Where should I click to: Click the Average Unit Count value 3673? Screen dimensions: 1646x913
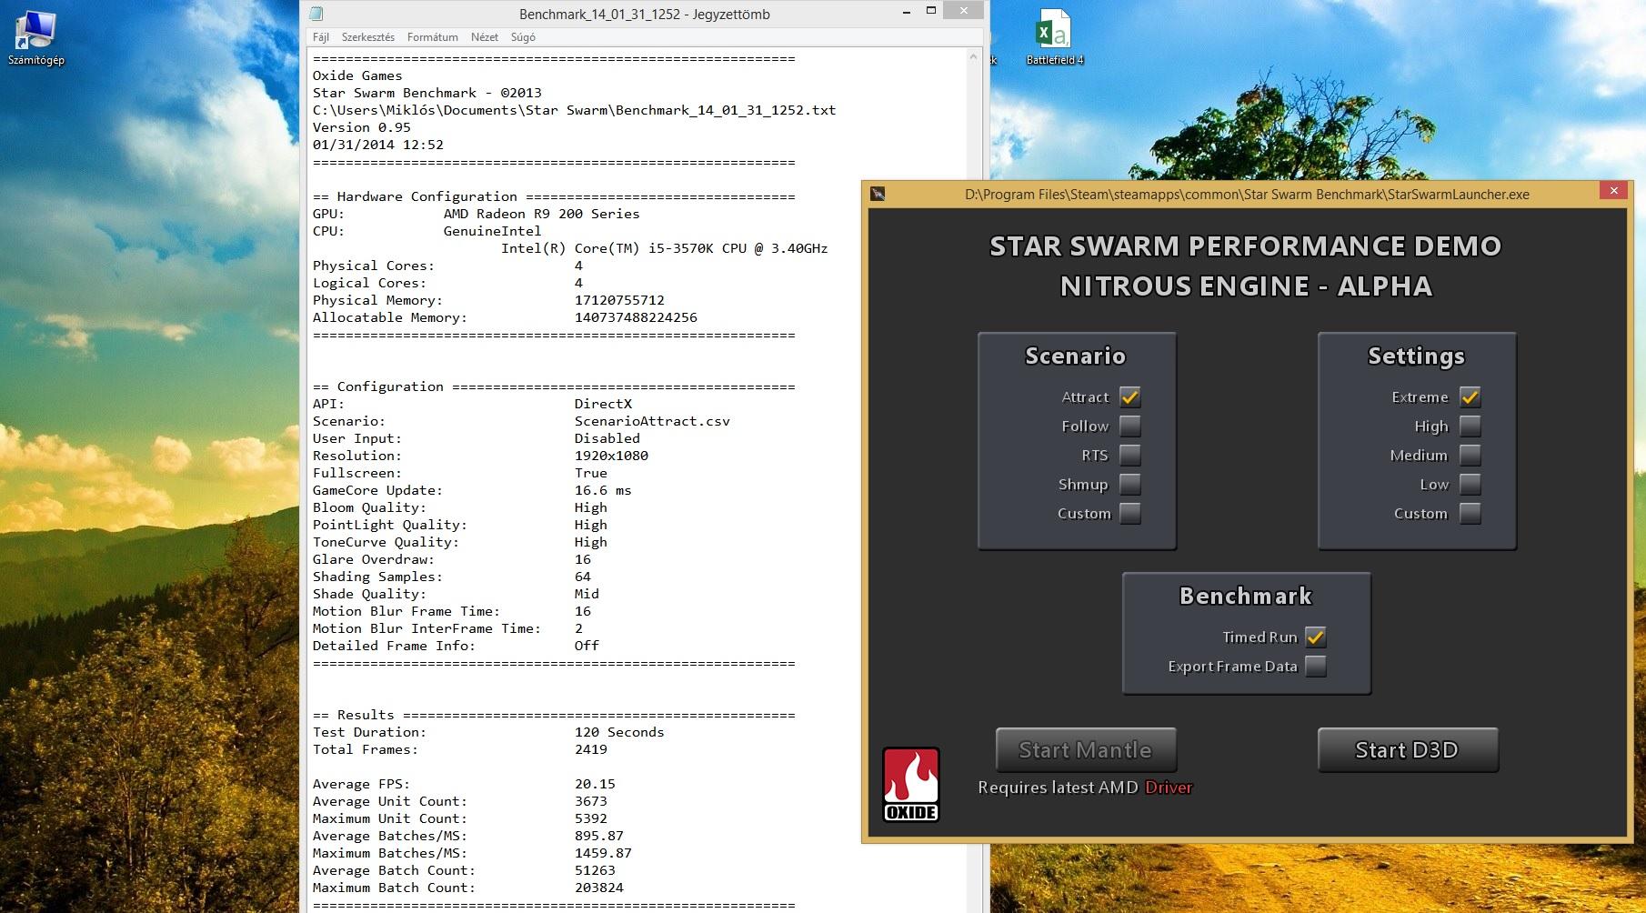591,801
